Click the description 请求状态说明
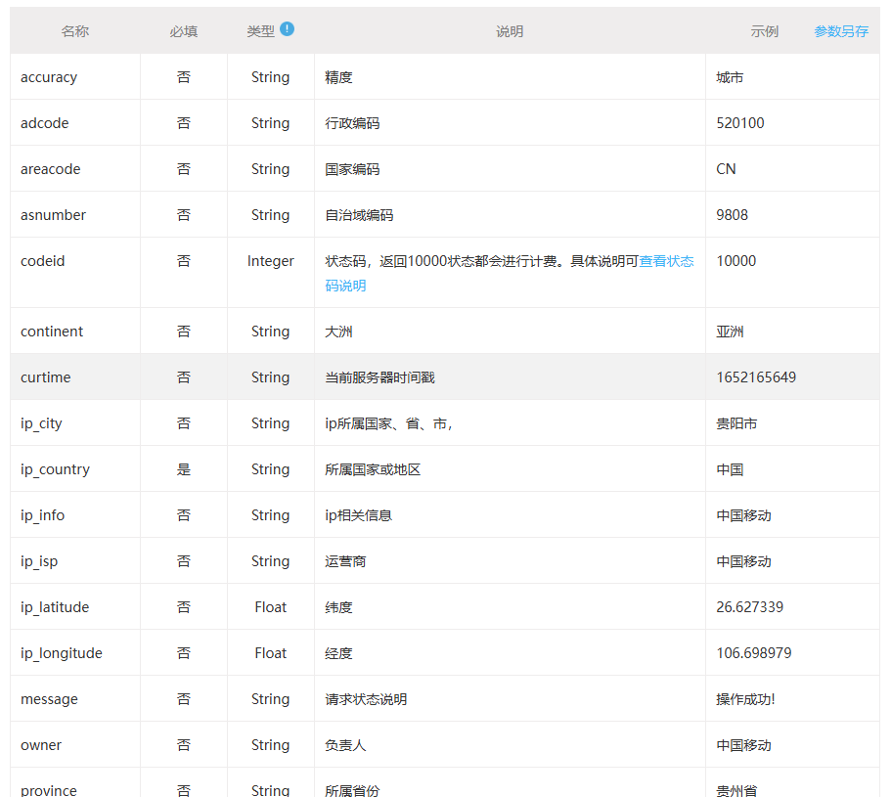This screenshot has width=891, height=797. [366, 699]
